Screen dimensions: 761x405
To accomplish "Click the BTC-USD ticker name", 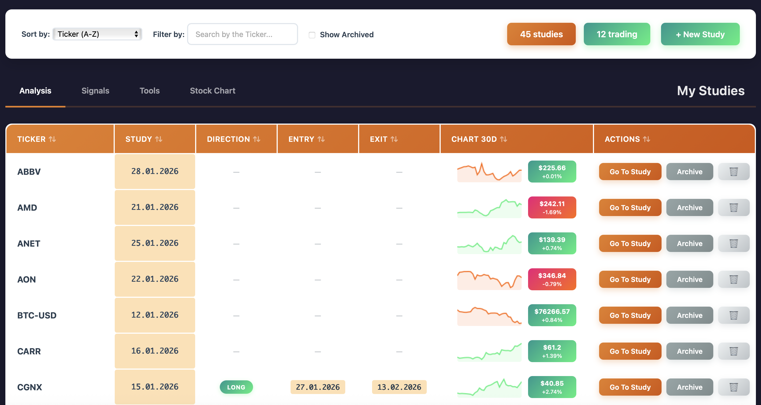I will [x=37, y=315].
